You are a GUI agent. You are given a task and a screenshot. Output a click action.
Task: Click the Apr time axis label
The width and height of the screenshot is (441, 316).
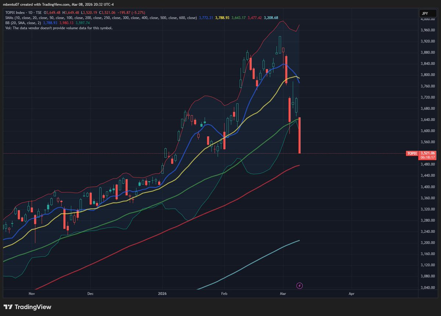(351, 294)
